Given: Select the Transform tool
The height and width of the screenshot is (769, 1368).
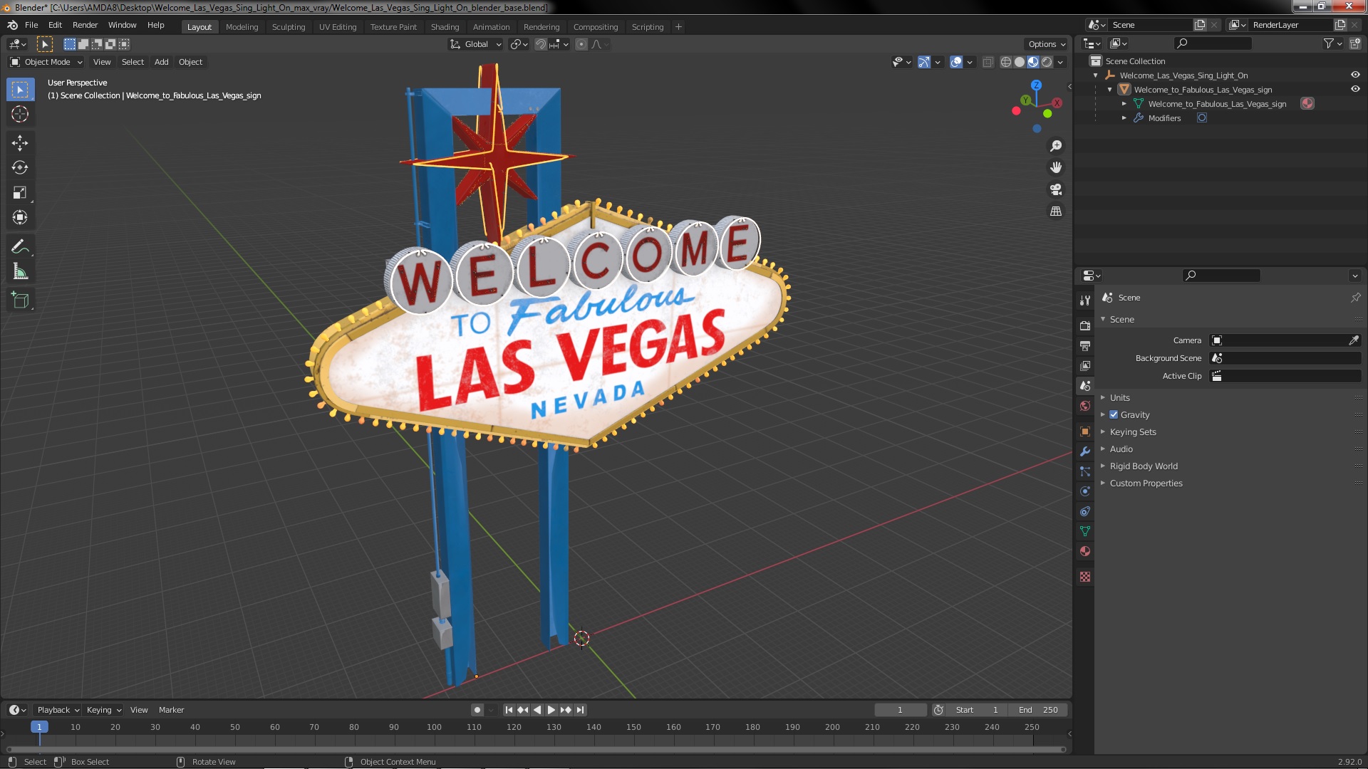Looking at the screenshot, I should point(20,218).
